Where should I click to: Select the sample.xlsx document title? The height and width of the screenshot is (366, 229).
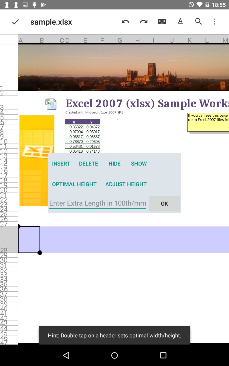[51, 22]
